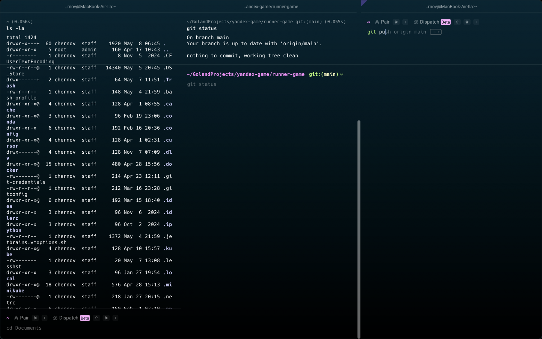Viewport: 542px width, 339px height.
Task: Click the runner-game working directory path in prompt
Action: 245,74
